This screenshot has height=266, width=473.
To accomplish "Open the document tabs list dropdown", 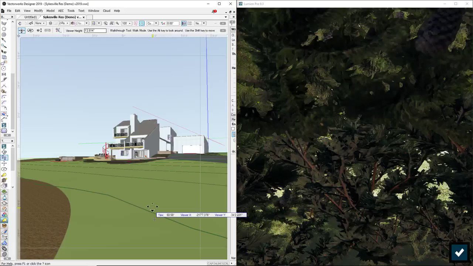I will [226, 17].
